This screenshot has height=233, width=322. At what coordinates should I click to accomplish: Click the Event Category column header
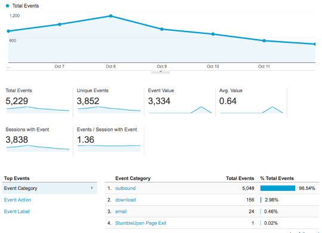coord(133,178)
